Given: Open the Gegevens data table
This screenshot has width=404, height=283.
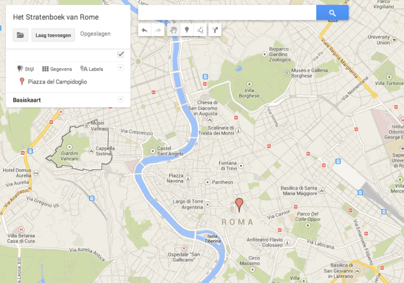Looking at the screenshot, I should (57, 68).
